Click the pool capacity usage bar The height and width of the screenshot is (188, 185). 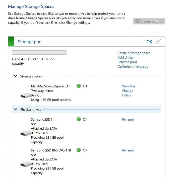[39, 53]
